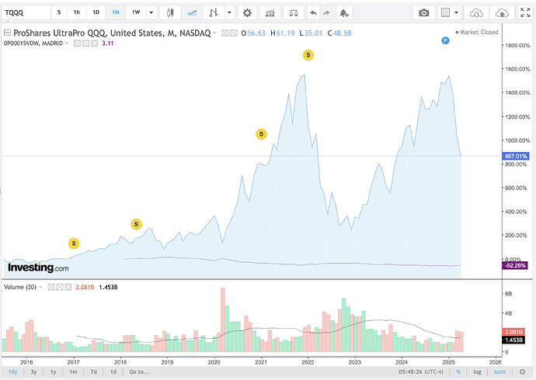Click the layout square icon
The height and width of the screenshot is (380, 536).
(445, 13)
